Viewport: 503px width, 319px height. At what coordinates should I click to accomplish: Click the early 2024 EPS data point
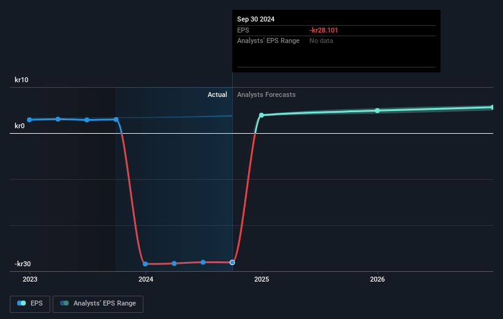(145, 264)
